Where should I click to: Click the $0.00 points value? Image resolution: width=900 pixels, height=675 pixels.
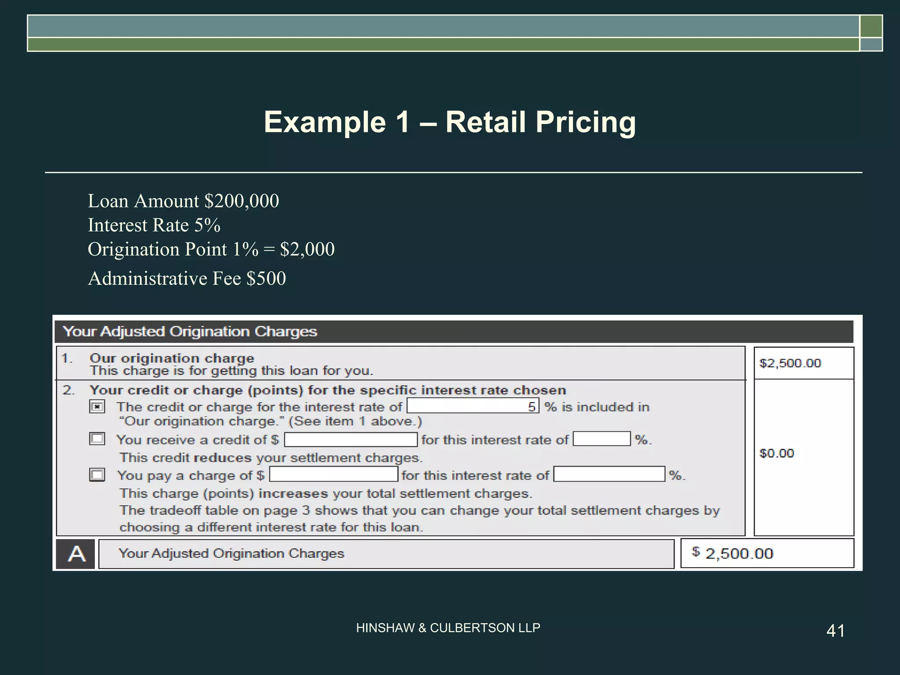point(777,453)
